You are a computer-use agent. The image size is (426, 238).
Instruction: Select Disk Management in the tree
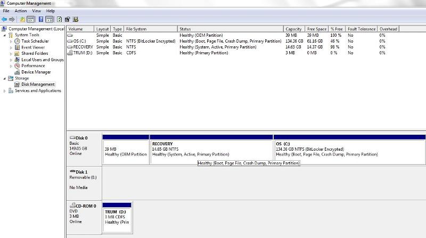pyautogui.click(x=38, y=85)
